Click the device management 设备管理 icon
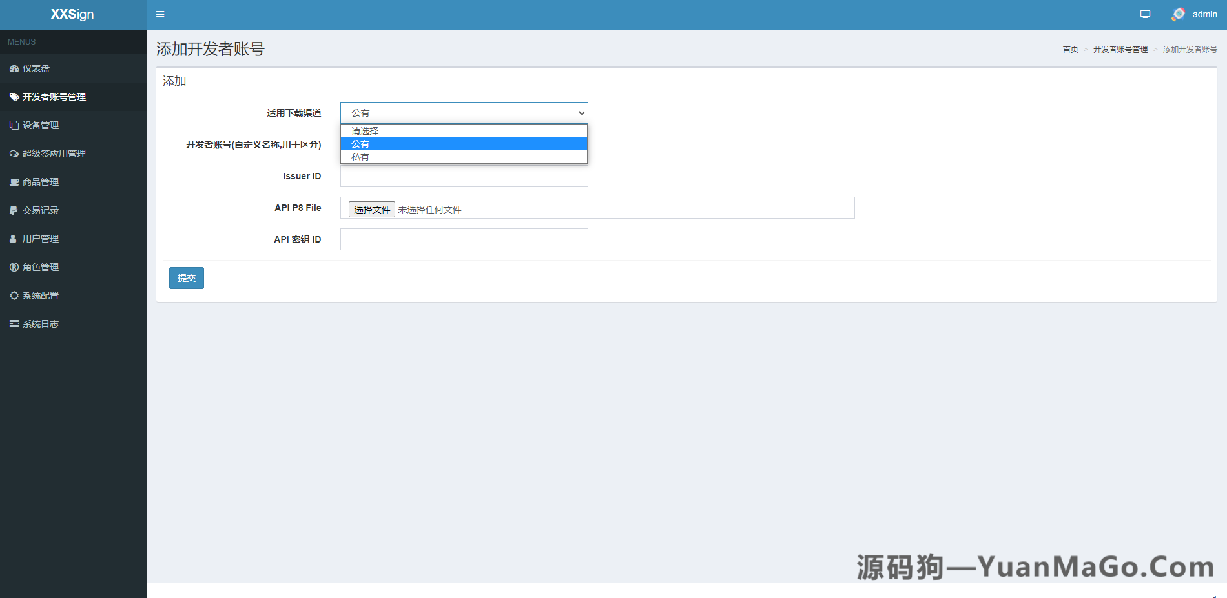The height and width of the screenshot is (598, 1227). pos(14,125)
